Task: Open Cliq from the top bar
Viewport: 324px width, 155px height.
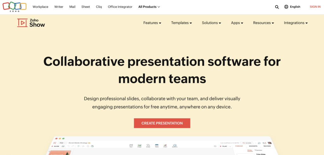Action: point(99,7)
